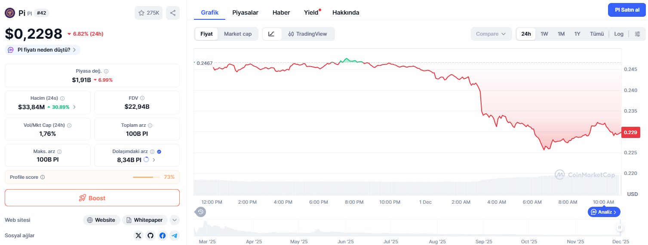Expand Dolaşımdaki arz details arrow
This screenshot has height=245, width=648.
pos(154,160)
